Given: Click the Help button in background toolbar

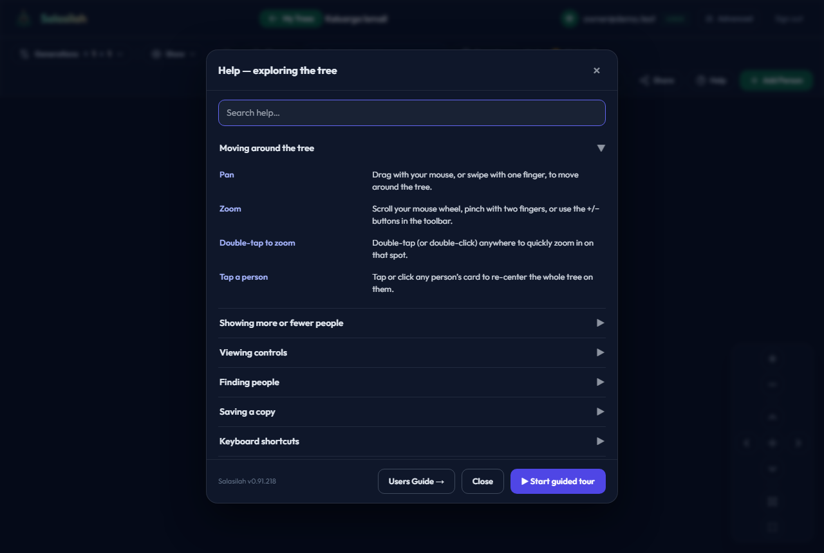Looking at the screenshot, I should pyautogui.click(x=711, y=80).
